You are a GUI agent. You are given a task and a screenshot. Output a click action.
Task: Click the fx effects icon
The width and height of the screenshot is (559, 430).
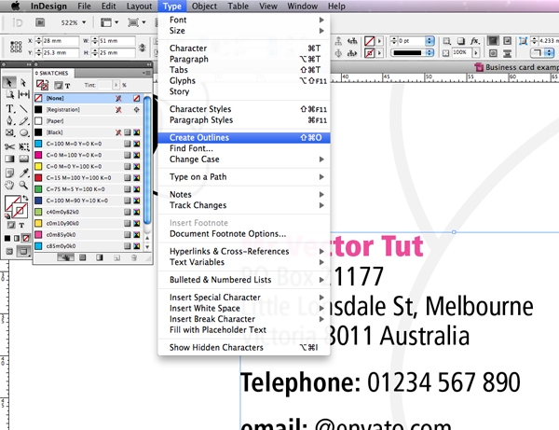[474, 41]
